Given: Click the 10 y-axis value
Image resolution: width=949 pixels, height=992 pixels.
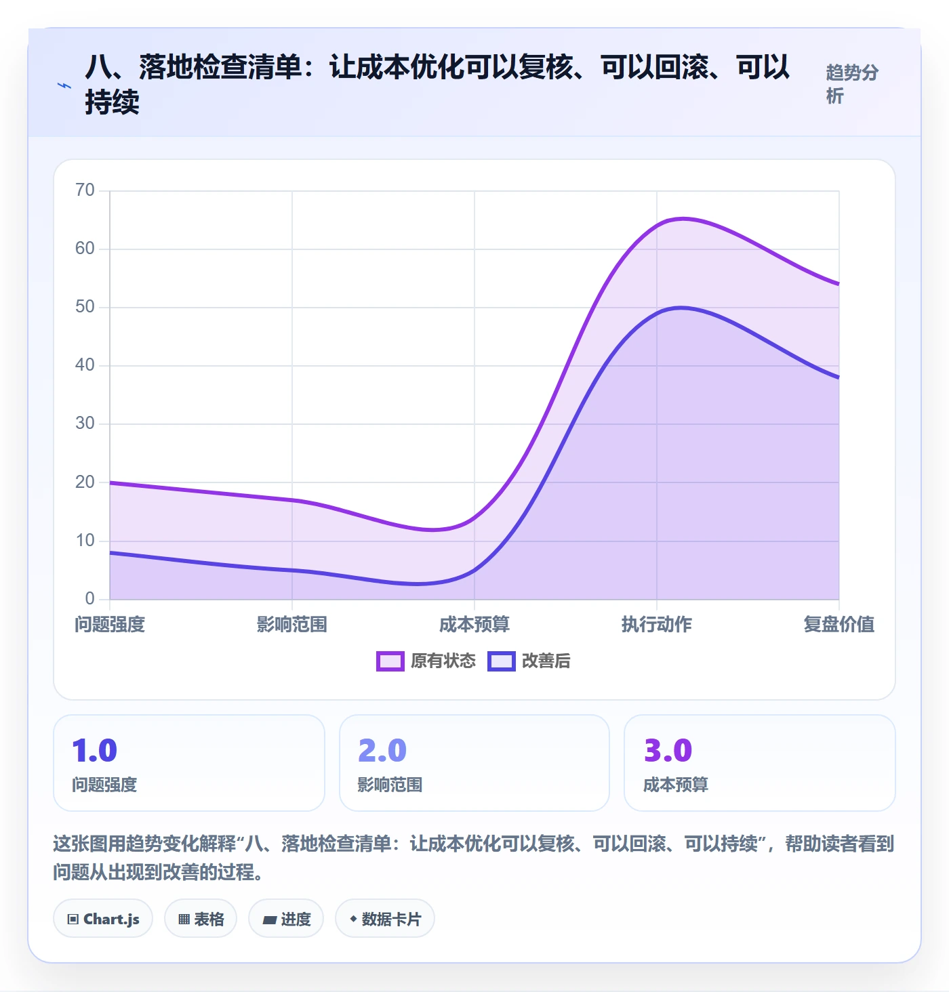Looking at the screenshot, I should click(x=85, y=541).
